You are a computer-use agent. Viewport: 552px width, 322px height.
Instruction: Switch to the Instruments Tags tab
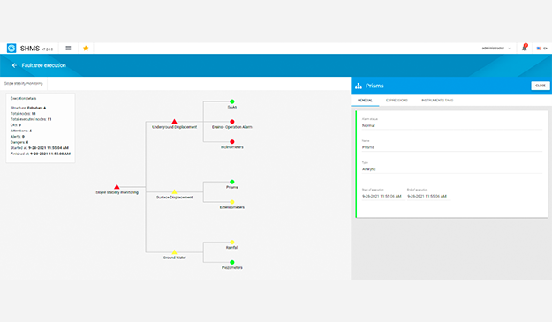click(437, 101)
